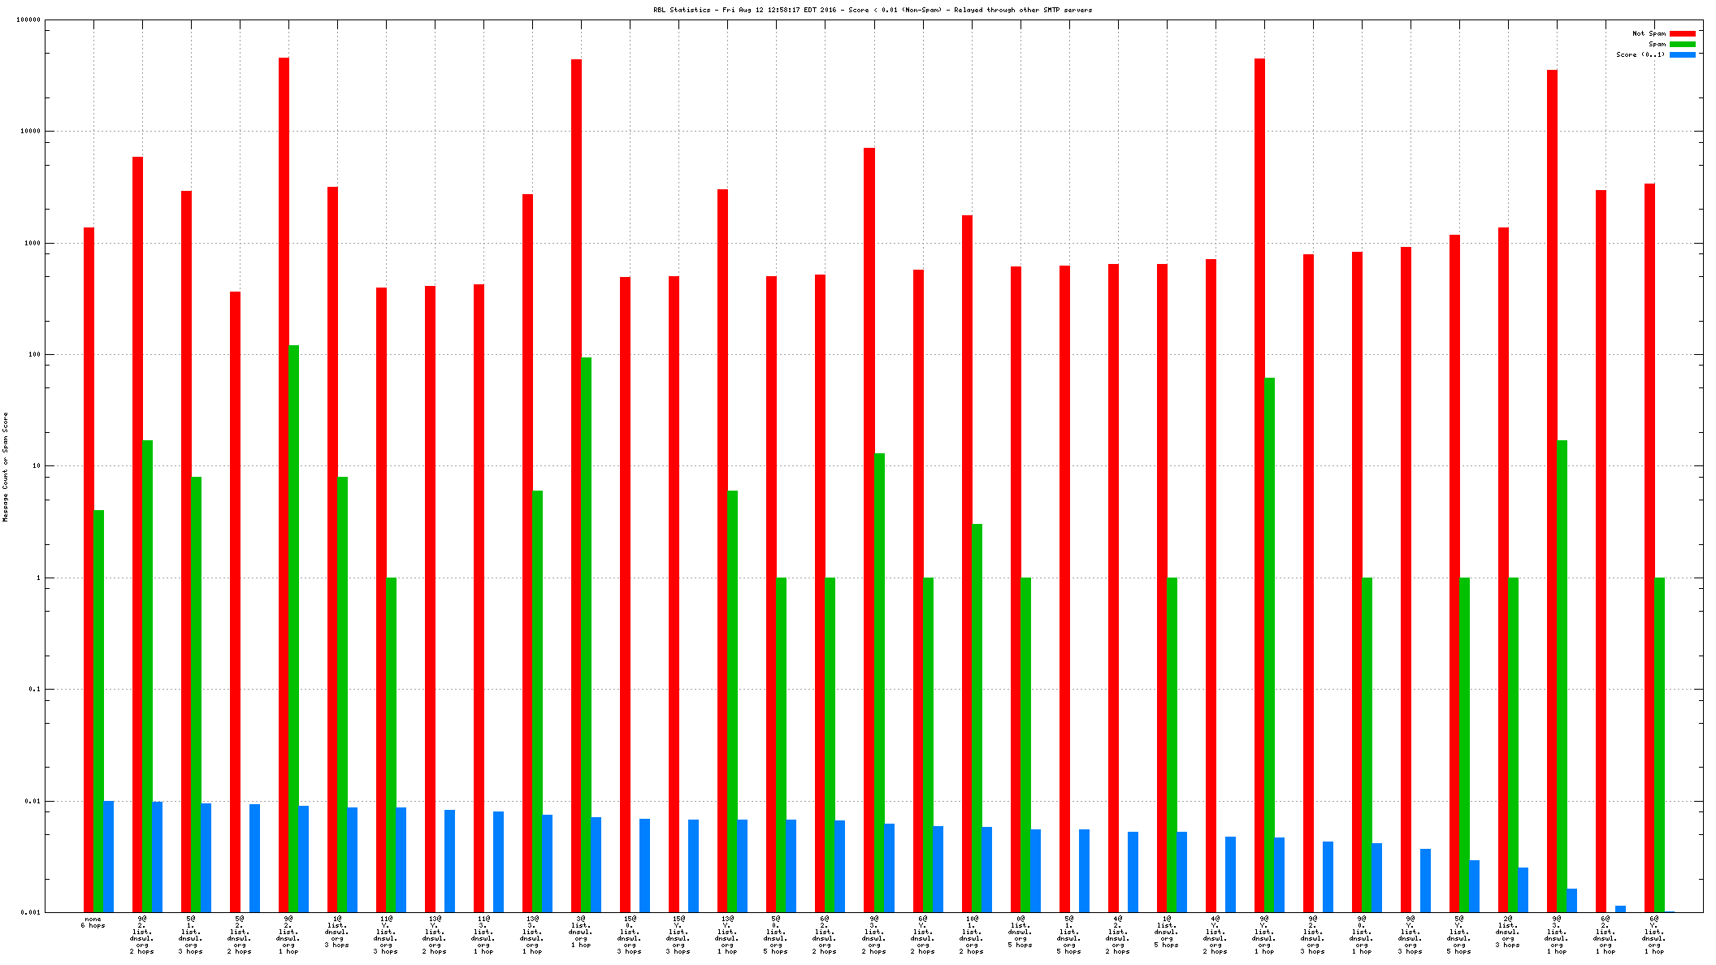The image size is (1716, 965).
Task: Click the '15@ 0.list.dnswl.org 3 hops' label
Action: [x=630, y=935]
